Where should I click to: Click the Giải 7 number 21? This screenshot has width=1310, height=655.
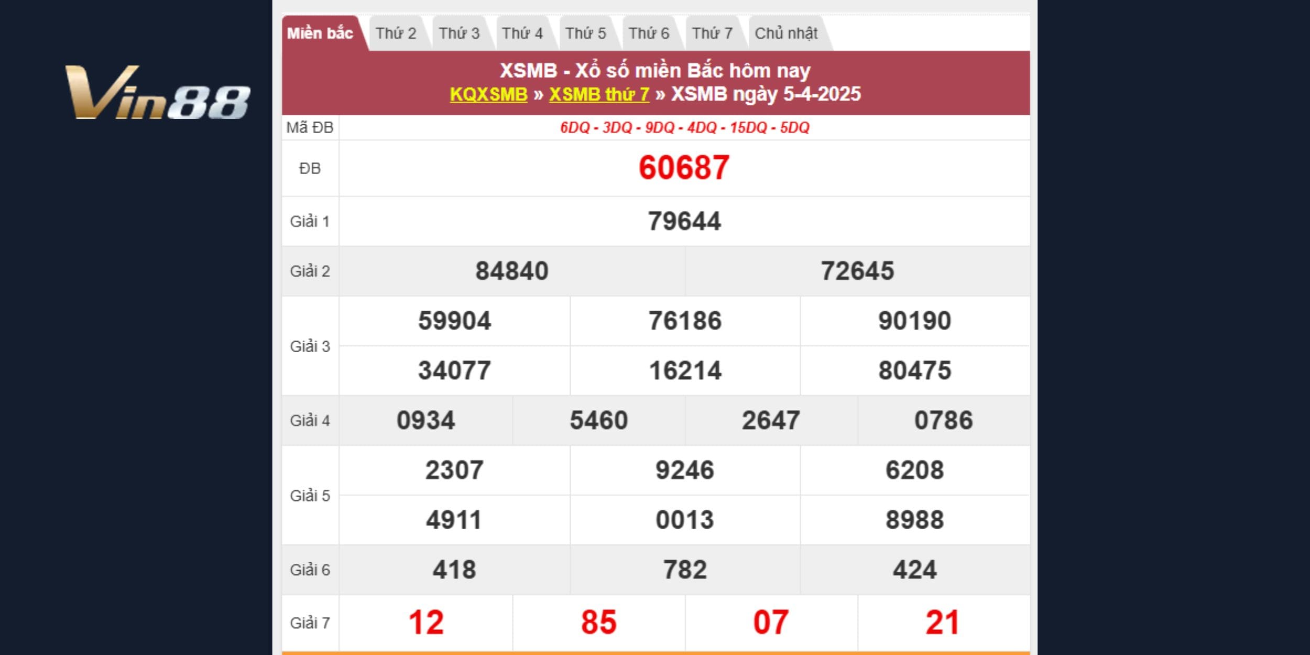943,623
